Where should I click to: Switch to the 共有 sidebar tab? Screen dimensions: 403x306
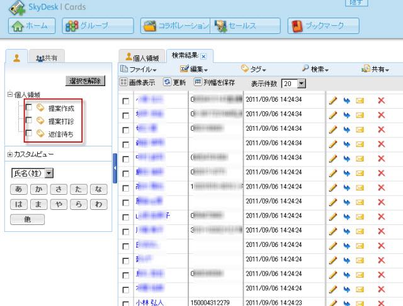pyautogui.click(x=47, y=57)
